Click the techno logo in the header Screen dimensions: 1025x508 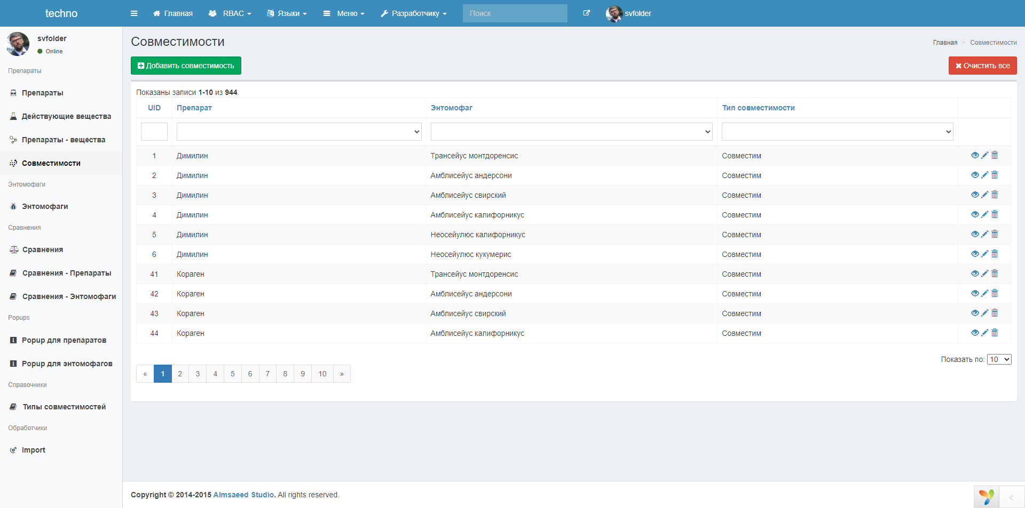(61, 13)
